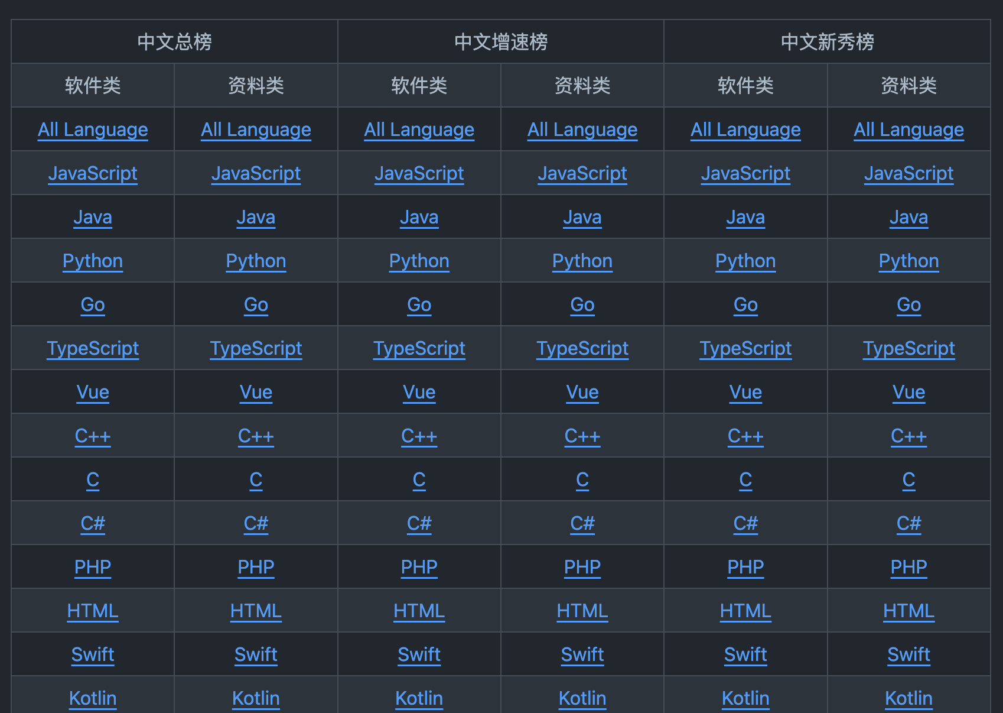Open JavaScript link under 中文总榜 资料类
This screenshot has height=713, width=1003.
256,173
